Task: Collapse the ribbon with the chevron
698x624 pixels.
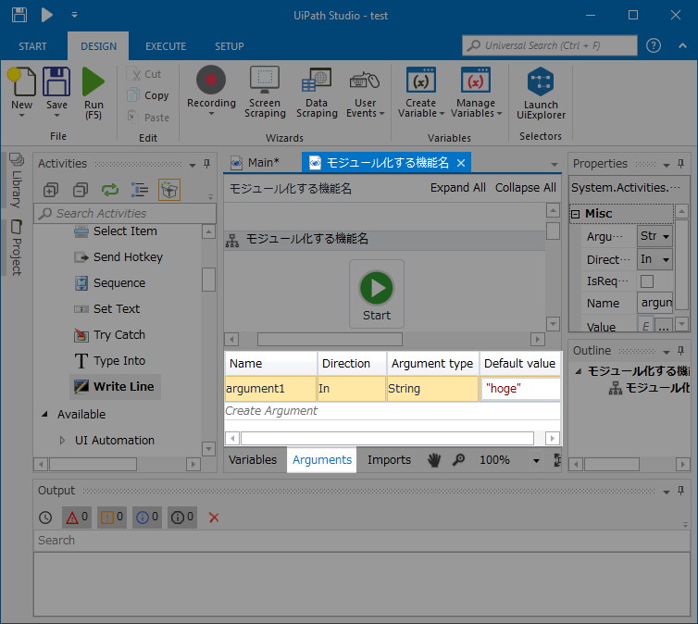Action: [682, 45]
